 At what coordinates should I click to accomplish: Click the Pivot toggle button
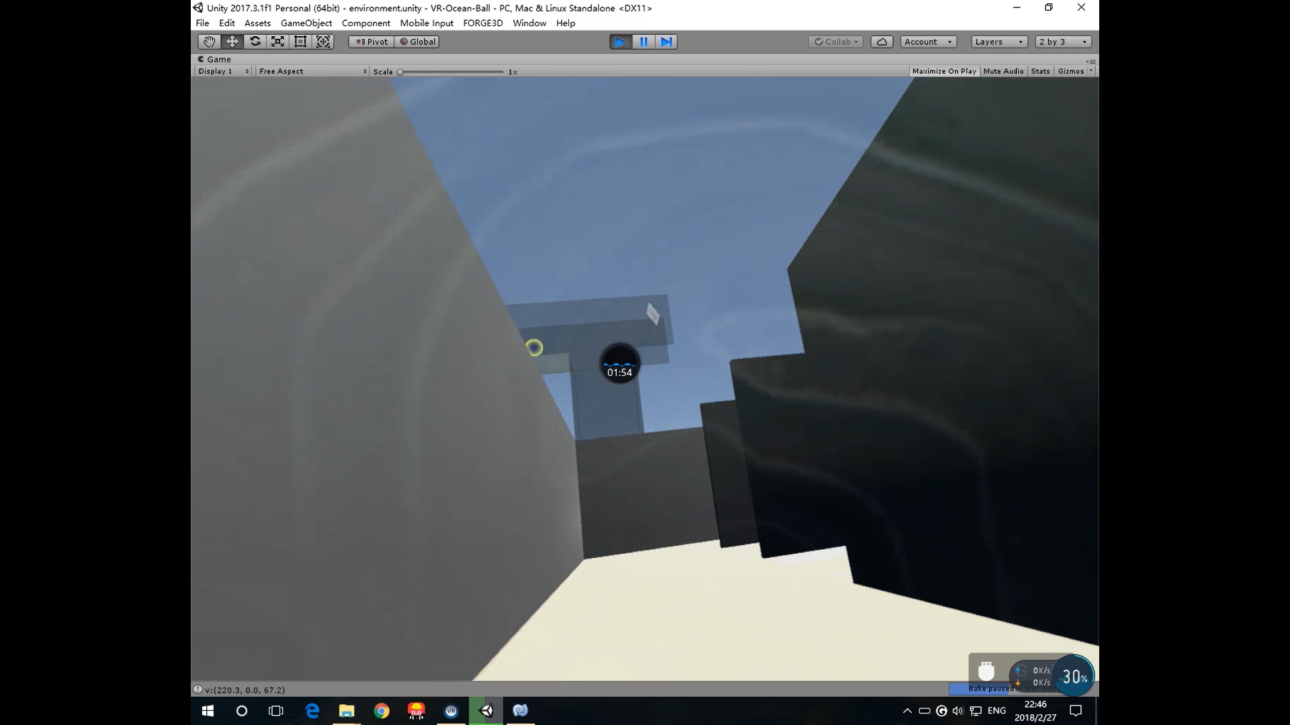coord(372,42)
